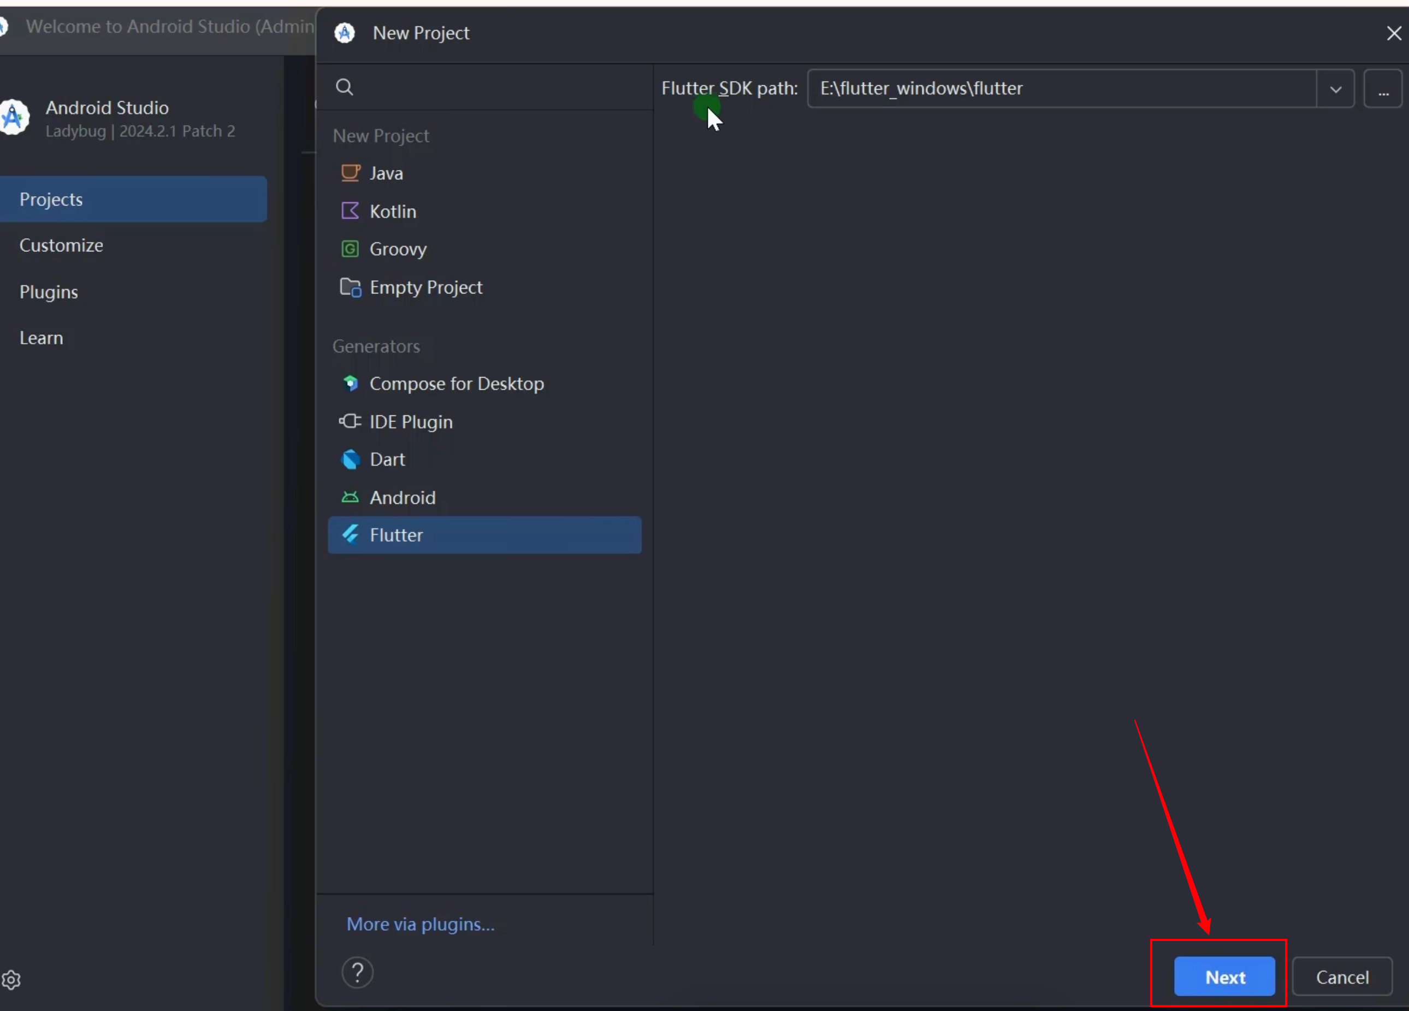The width and height of the screenshot is (1409, 1011).
Task: Click the IDE Plugin plug icon
Action: 350,421
